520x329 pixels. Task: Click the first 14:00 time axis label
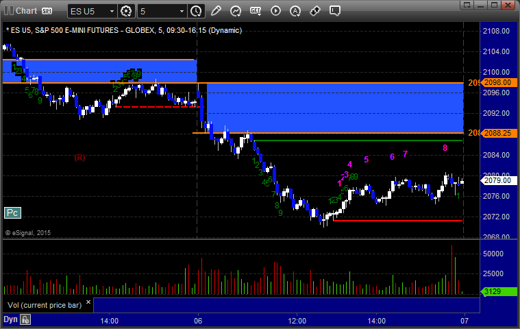pos(110,321)
